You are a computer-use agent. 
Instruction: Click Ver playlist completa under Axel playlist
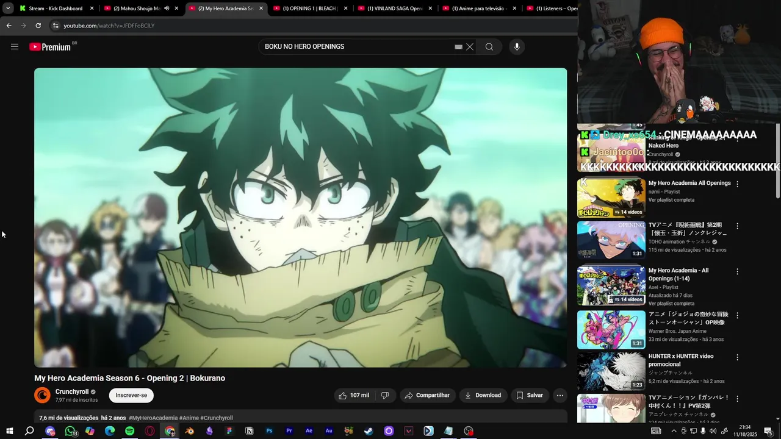point(671,304)
